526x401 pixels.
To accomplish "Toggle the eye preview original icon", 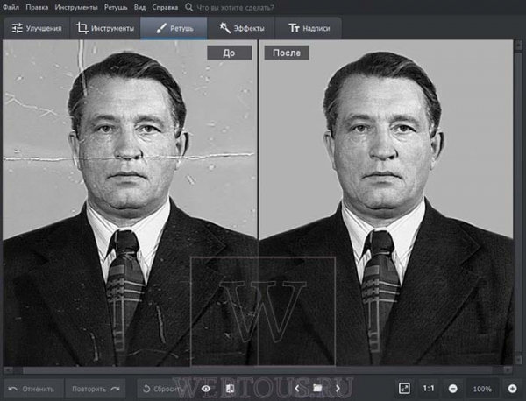I will point(206,389).
